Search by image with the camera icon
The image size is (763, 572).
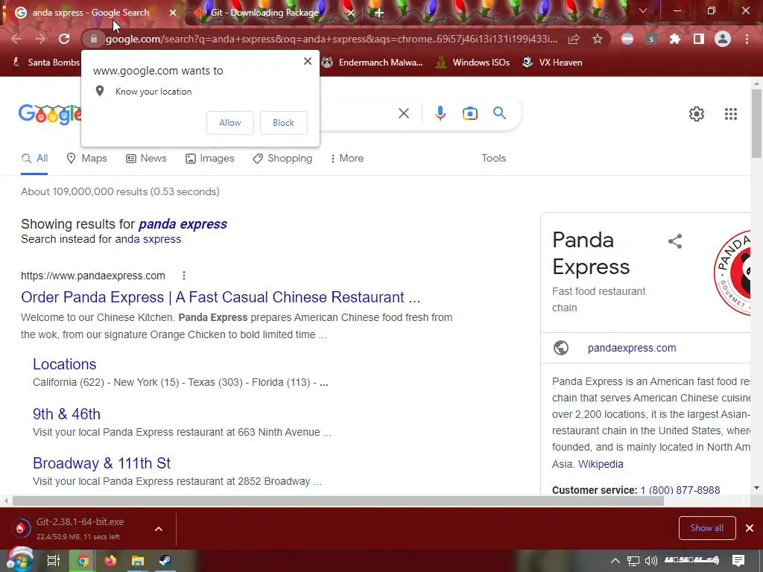470,113
